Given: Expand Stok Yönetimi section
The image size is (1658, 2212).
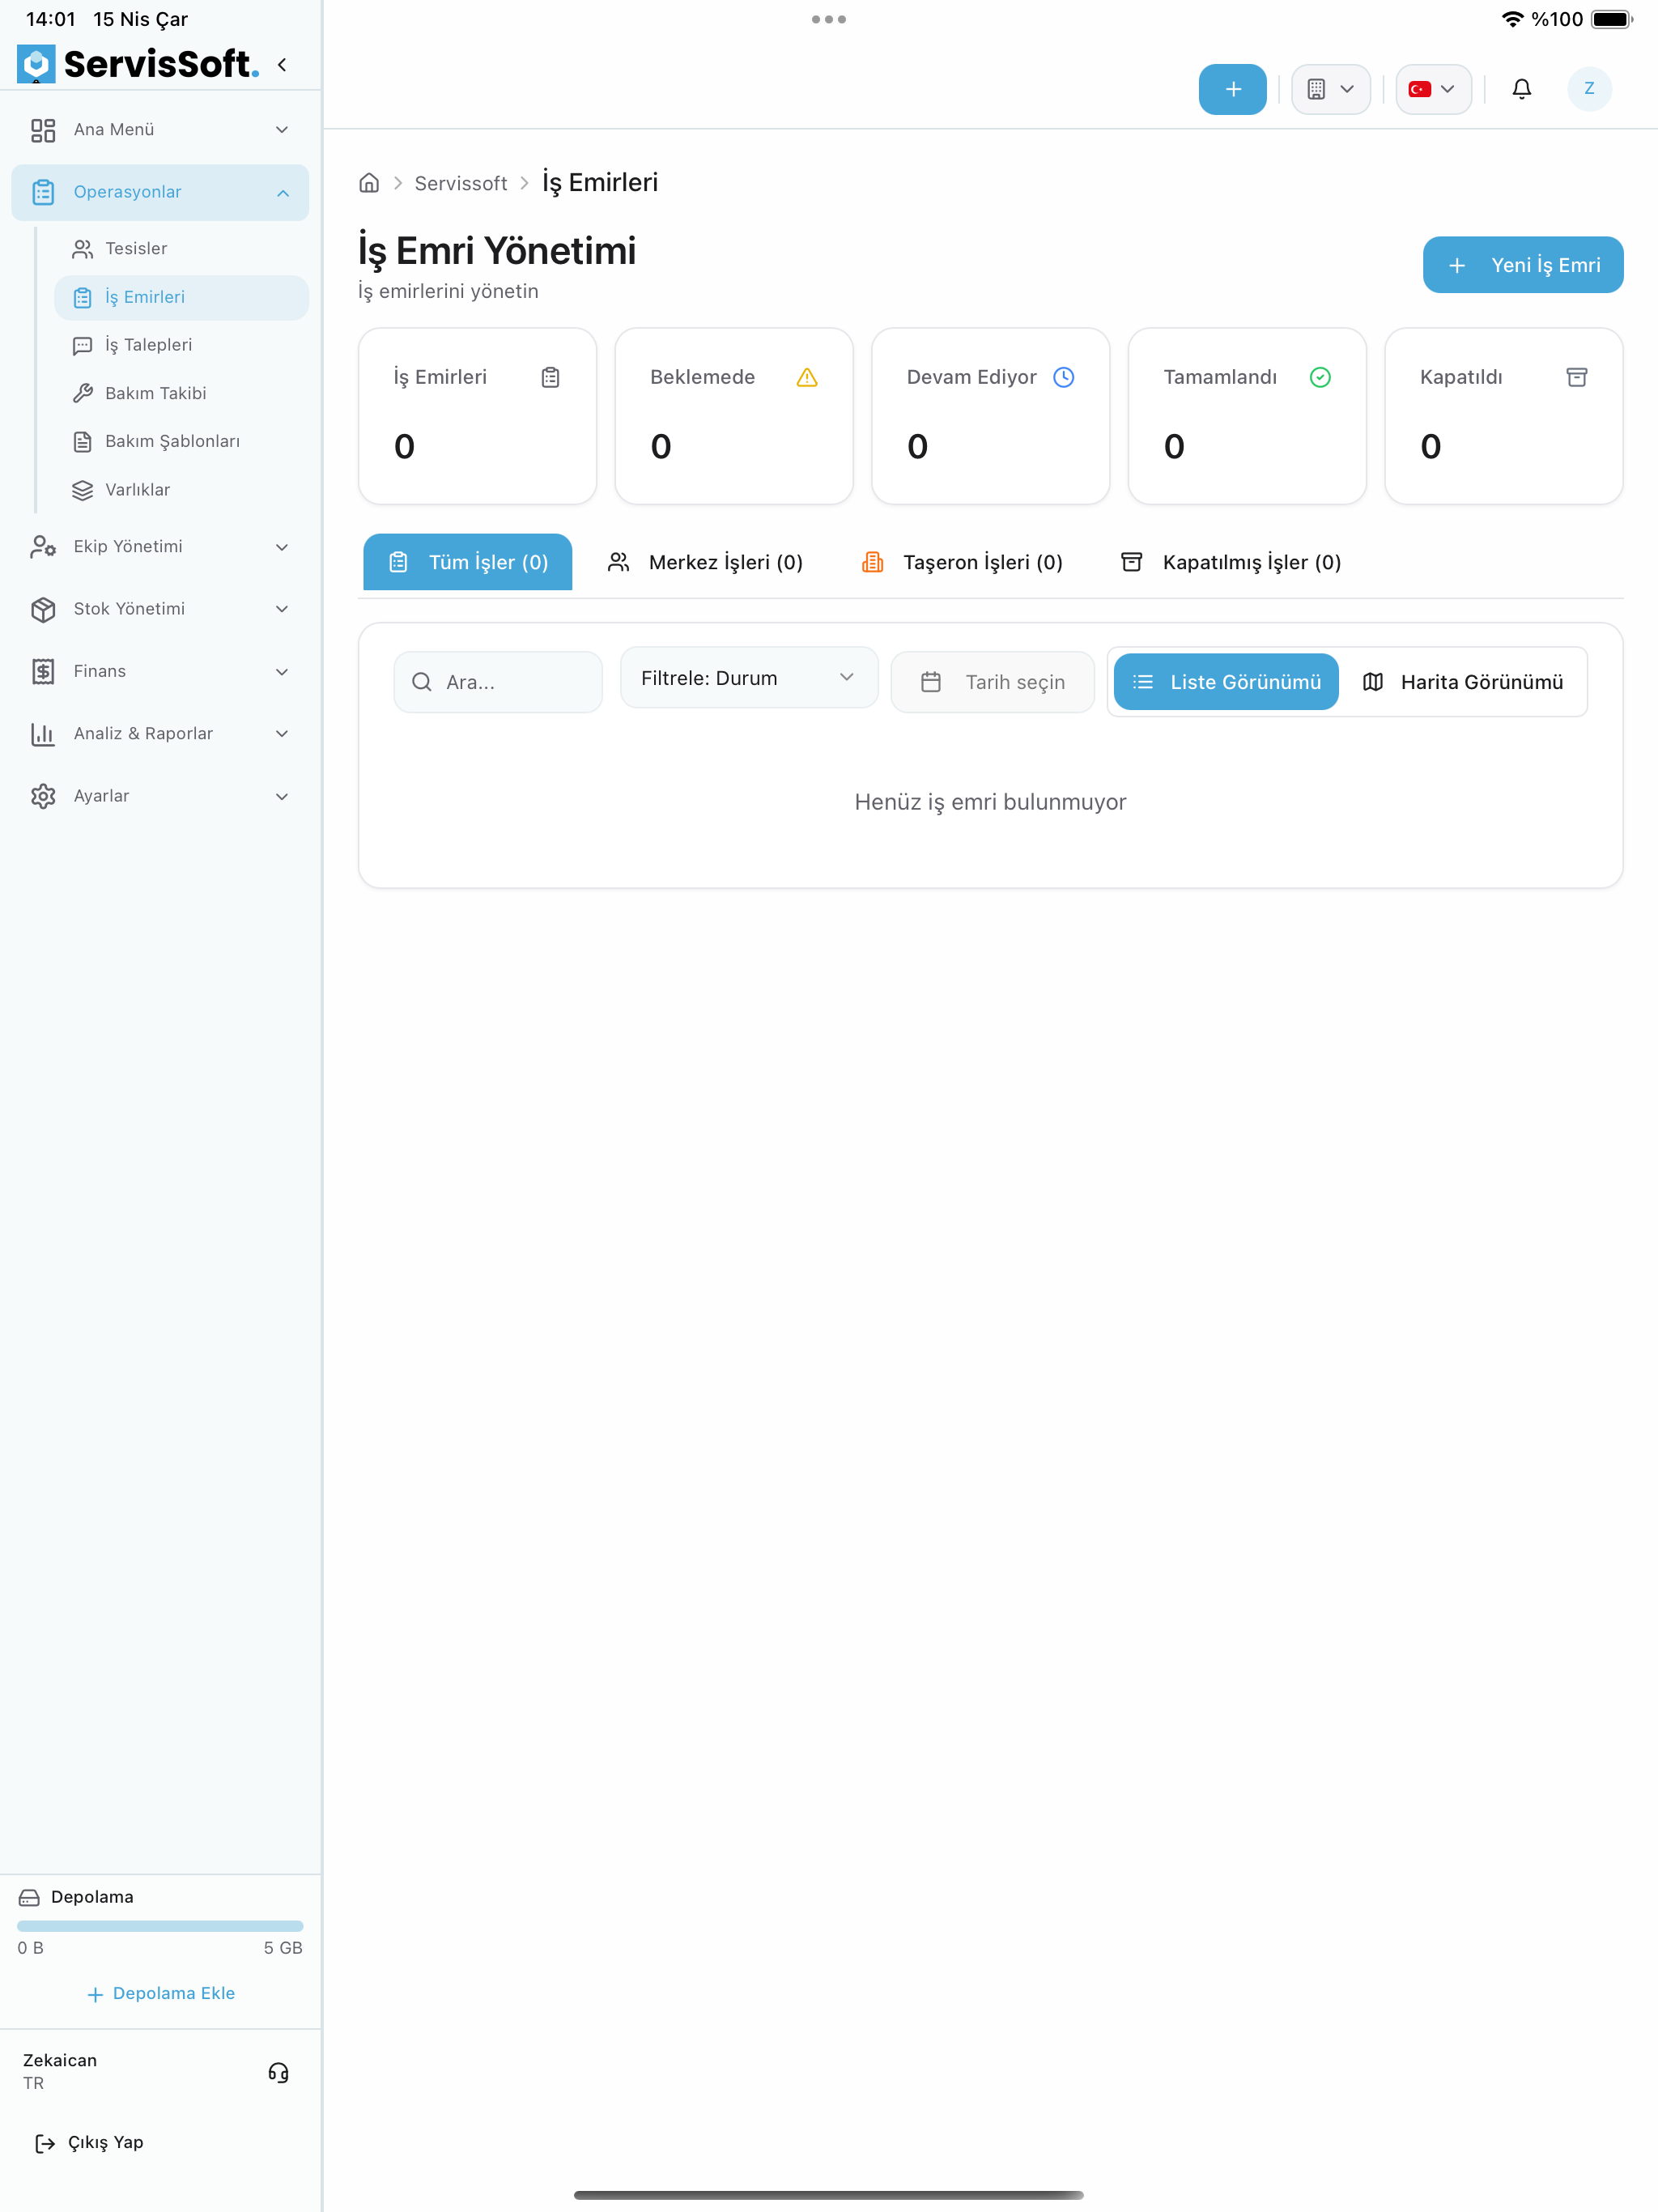Looking at the screenshot, I should (x=160, y=609).
